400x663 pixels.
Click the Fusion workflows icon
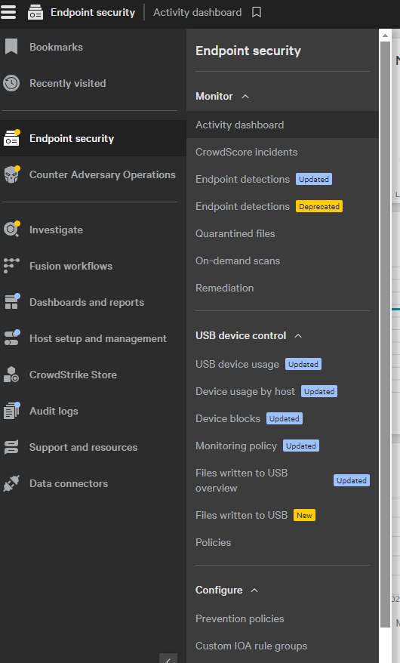pyautogui.click(x=11, y=266)
